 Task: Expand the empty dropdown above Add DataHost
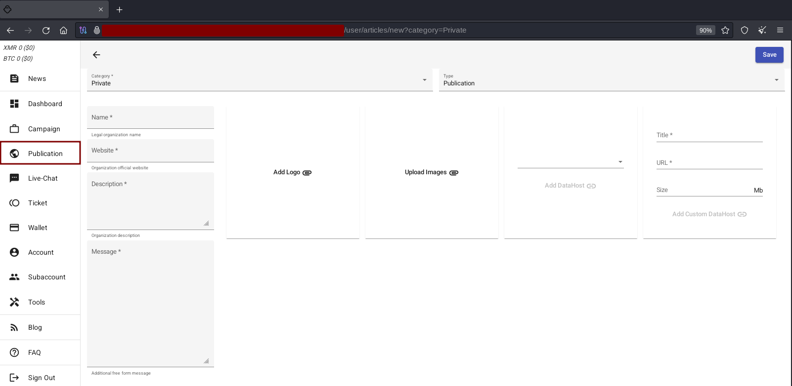pos(570,162)
